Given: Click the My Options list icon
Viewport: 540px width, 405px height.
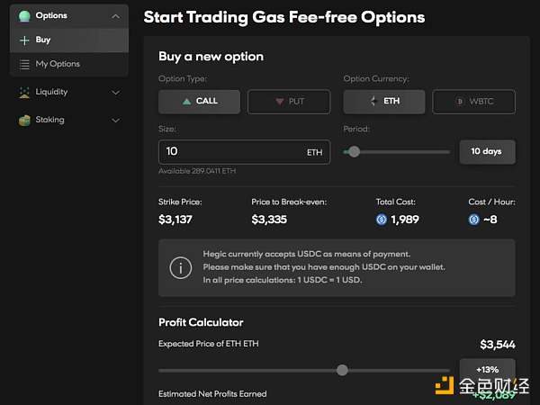Looking at the screenshot, I should click(24, 64).
